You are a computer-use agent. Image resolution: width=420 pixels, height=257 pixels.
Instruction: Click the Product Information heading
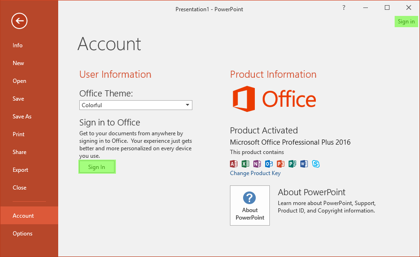point(273,74)
